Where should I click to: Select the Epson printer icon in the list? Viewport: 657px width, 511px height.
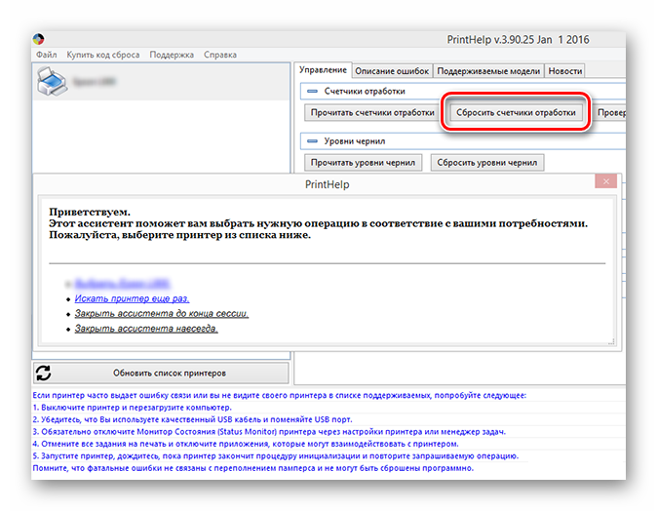tap(54, 86)
